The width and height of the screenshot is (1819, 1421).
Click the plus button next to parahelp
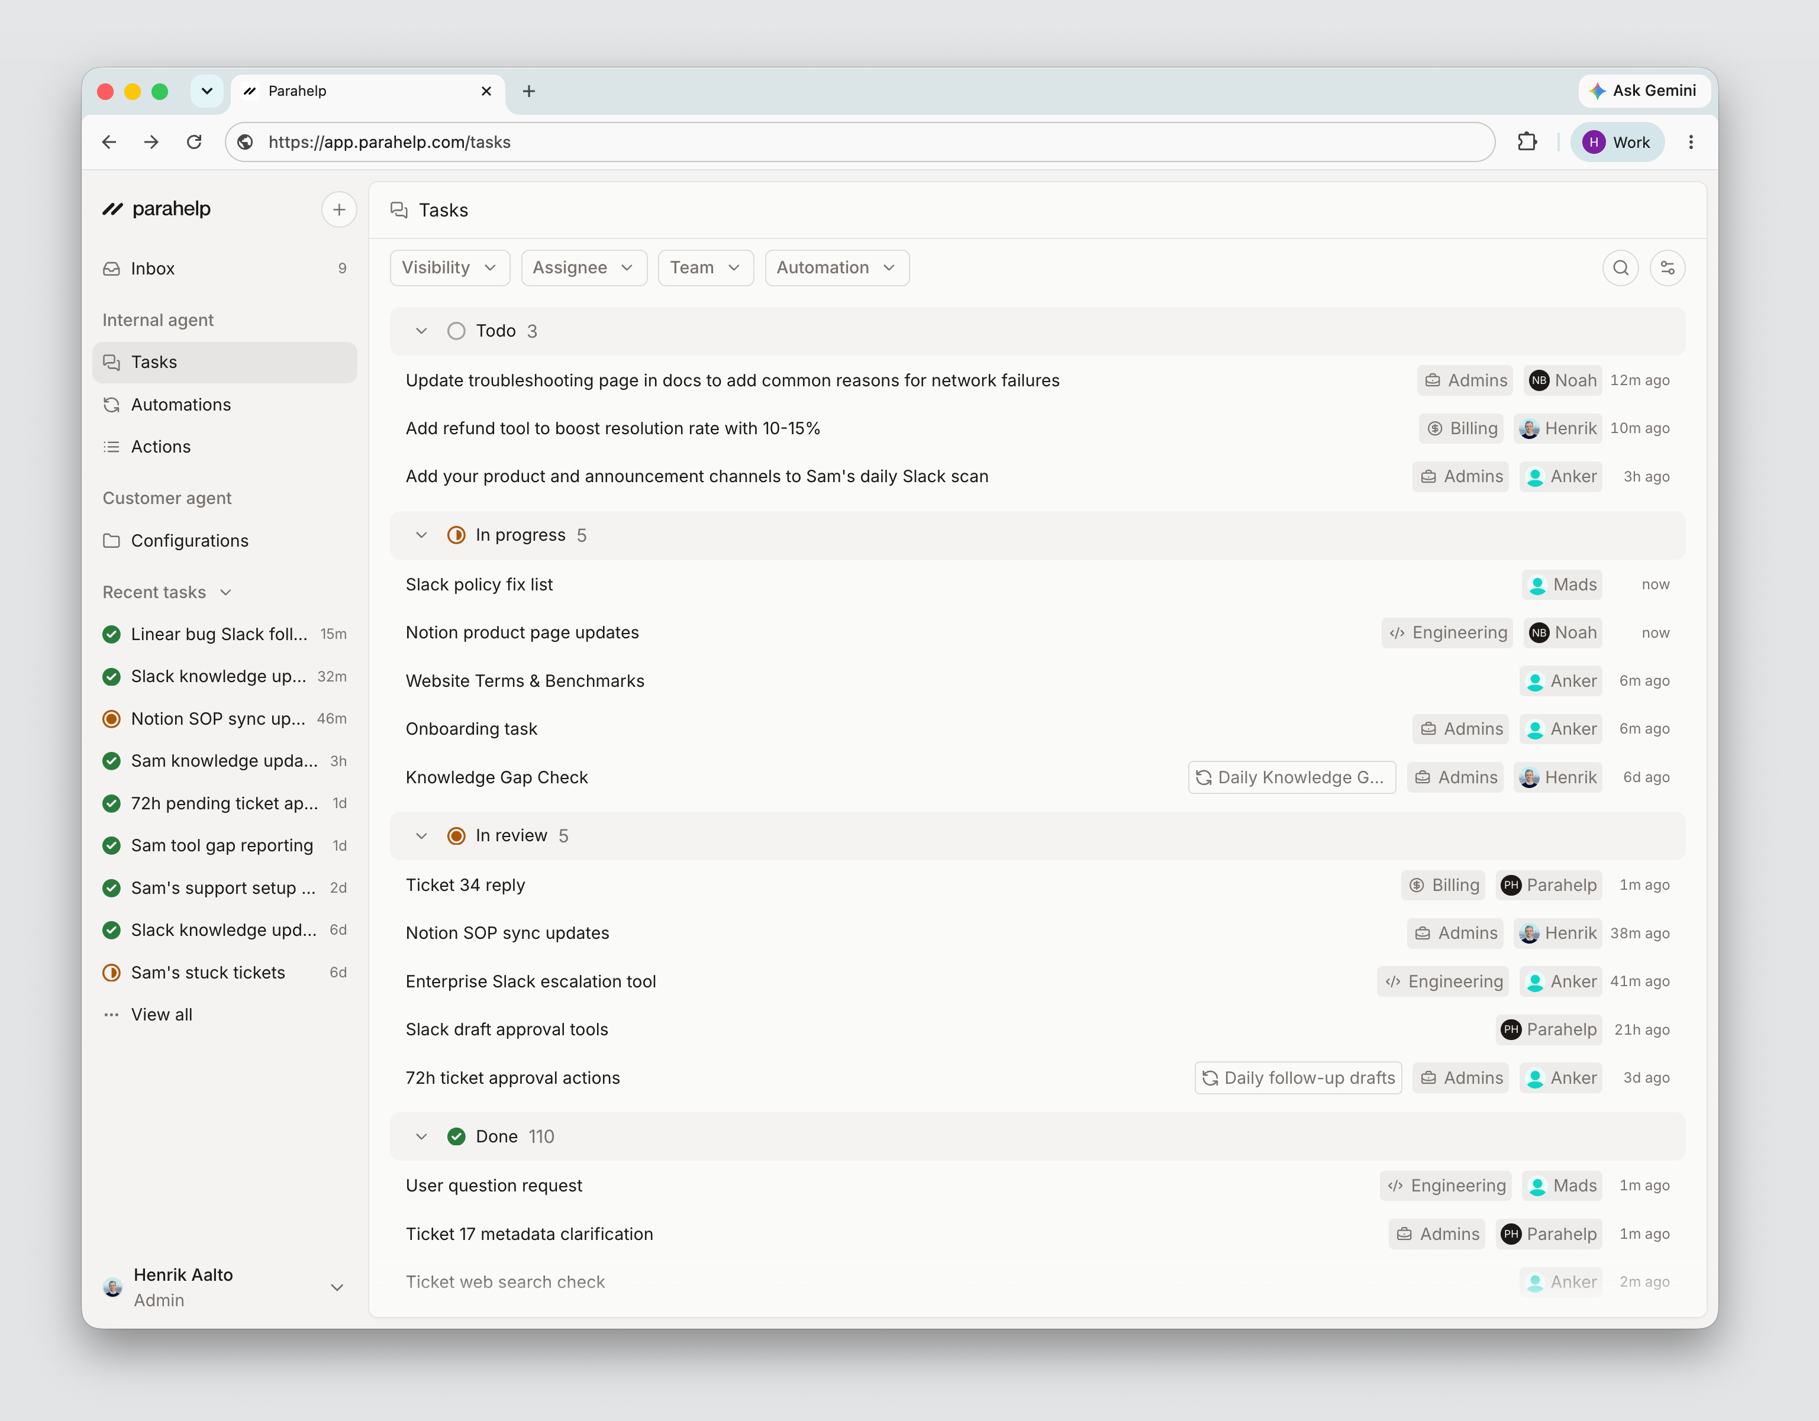tap(339, 210)
